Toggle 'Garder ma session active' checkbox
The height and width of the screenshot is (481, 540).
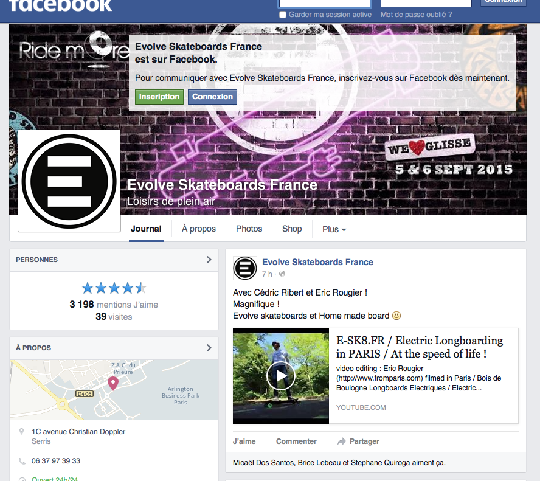coord(283,15)
